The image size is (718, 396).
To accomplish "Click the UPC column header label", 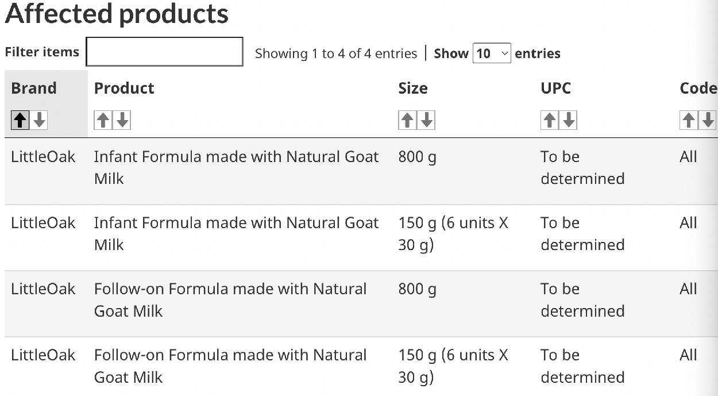I will (x=556, y=89).
